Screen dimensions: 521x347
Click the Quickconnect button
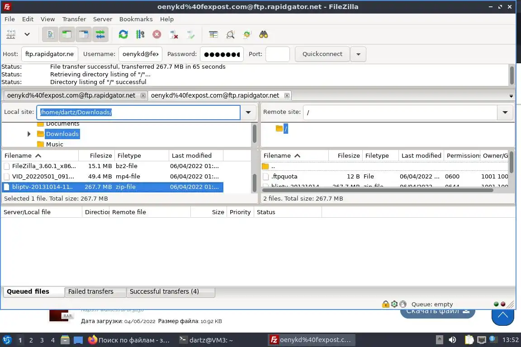click(322, 54)
